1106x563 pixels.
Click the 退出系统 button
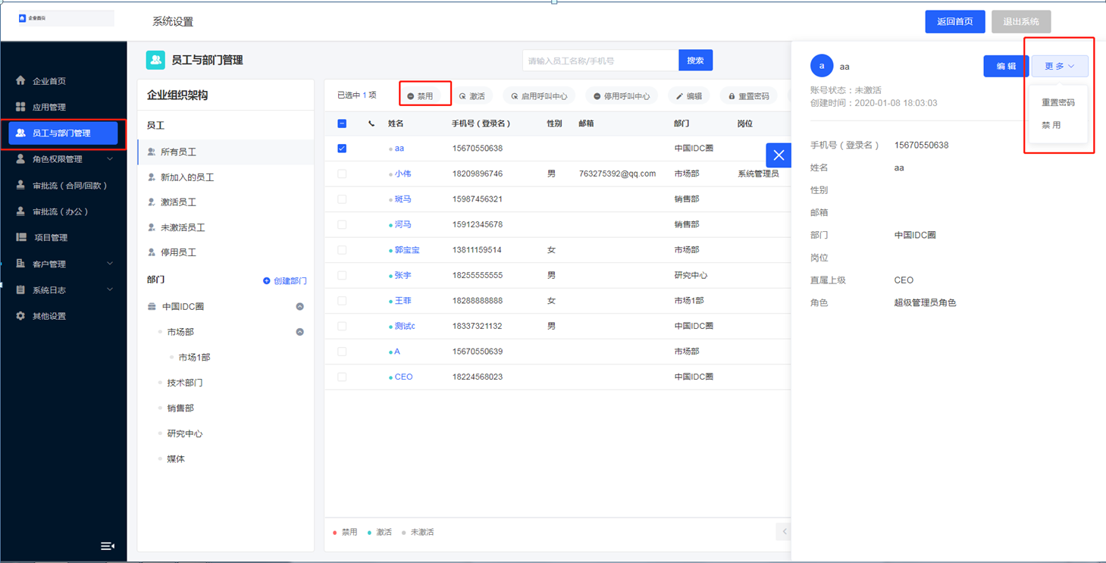(x=1021, y=21)
